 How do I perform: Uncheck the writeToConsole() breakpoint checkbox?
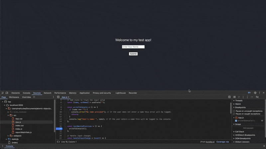click(x=236, y=121)
